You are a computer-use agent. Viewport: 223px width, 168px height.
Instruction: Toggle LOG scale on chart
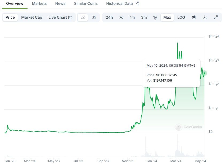181,17
